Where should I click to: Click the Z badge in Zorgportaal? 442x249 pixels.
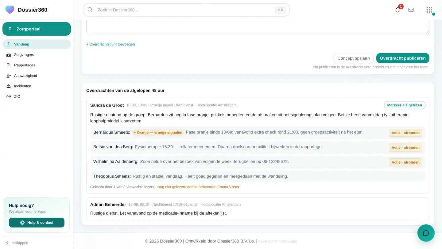pyautogui.click(x=10, y=29)
